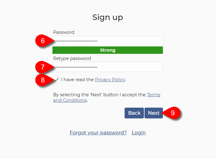Go to the Login link
Viewport: 216px width, 159px height.
point(139,133)
